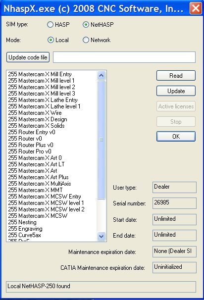Click the Update code file button

pyautogui.click(x=28, y=57)
